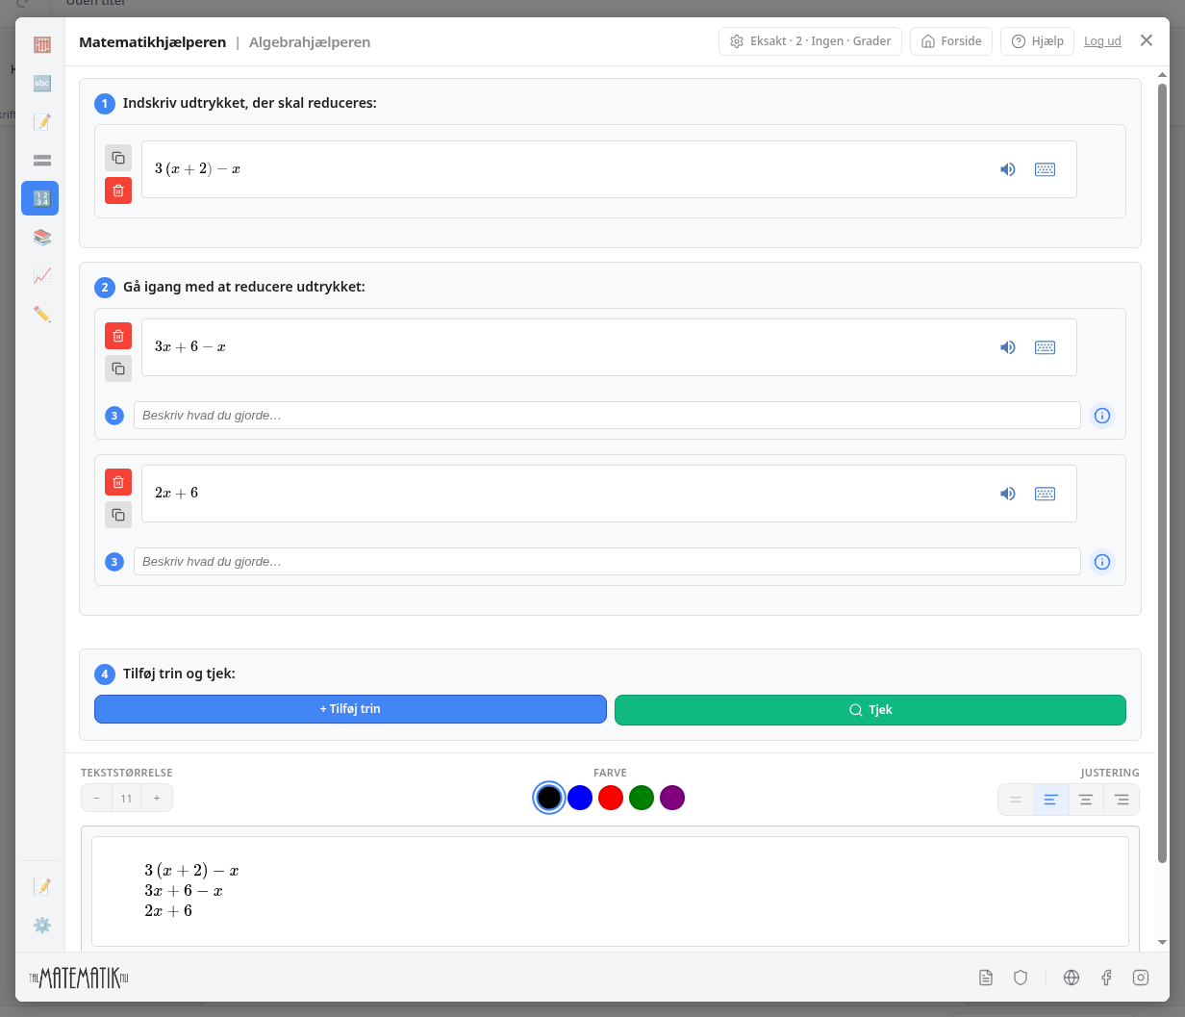The width and height of the screenshot is (1185, 1017).
Task: Copy the 3x+6−x step
Action: point(118,369)
